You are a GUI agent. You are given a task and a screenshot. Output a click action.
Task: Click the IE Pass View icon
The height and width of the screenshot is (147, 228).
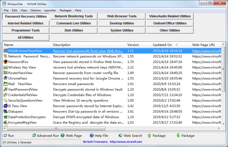(5, 106)
